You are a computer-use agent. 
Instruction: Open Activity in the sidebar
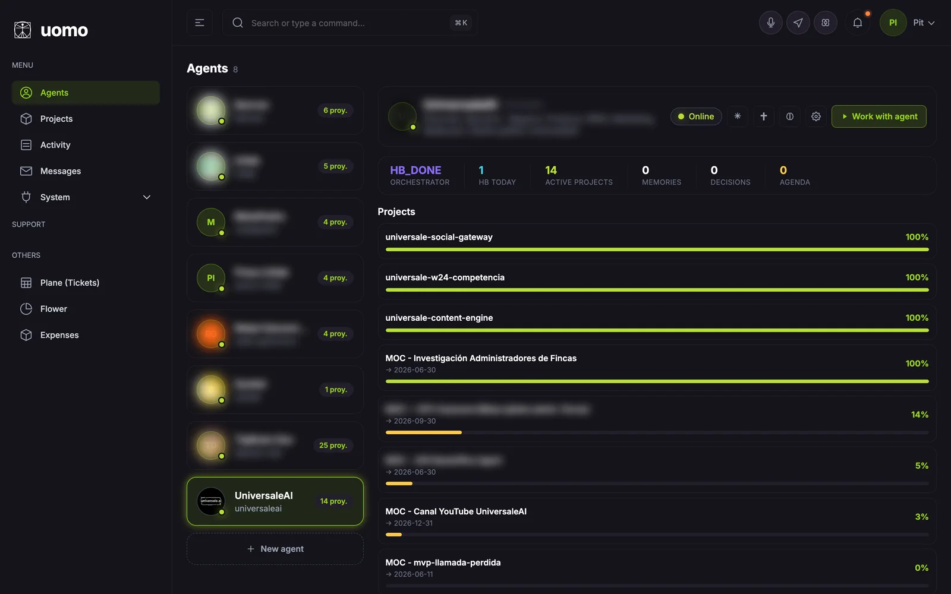tap(86, 145)
